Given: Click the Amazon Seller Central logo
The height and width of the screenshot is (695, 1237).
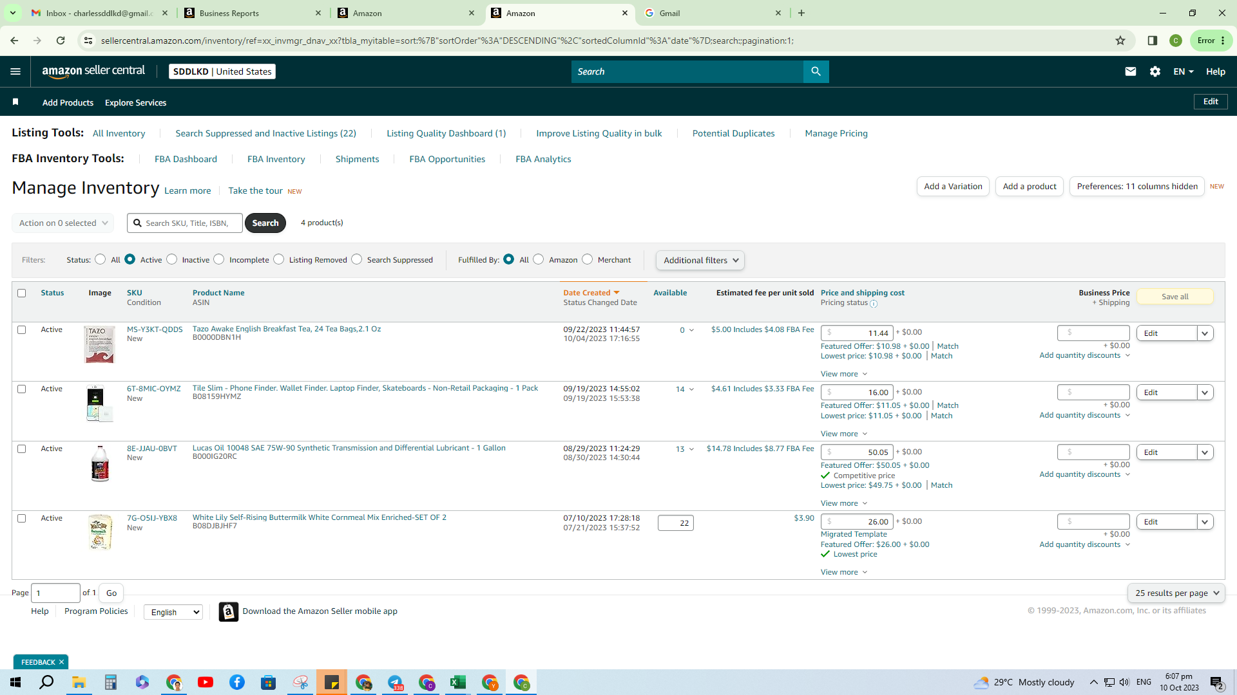Looking at the screenshot, I should click(x=93, y=71).
